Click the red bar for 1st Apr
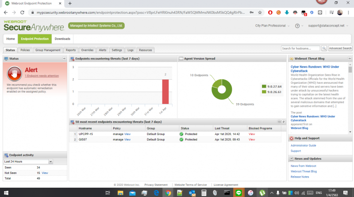 click(x=165, y=92)
